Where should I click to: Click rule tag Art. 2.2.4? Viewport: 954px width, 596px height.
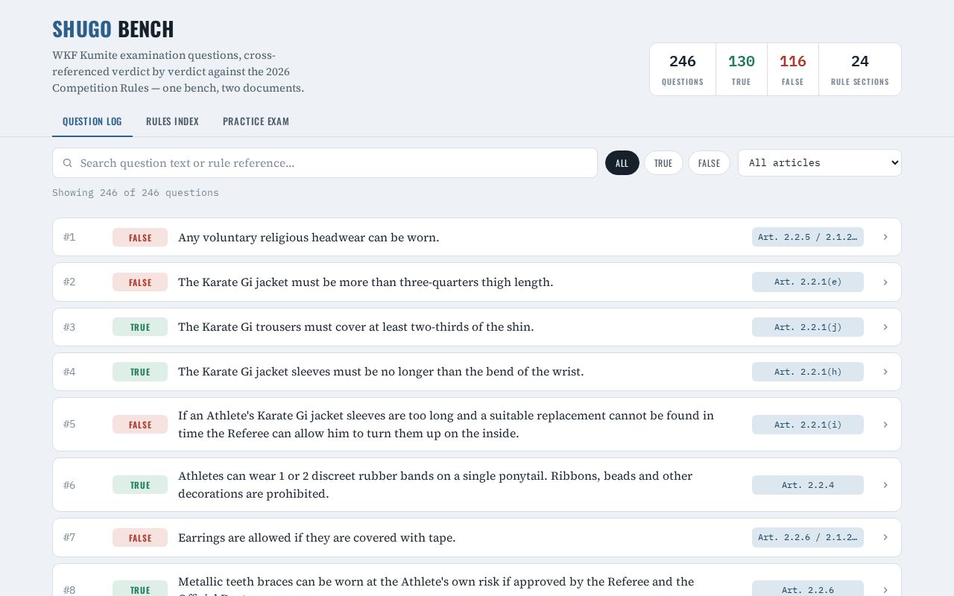[808, 485]
